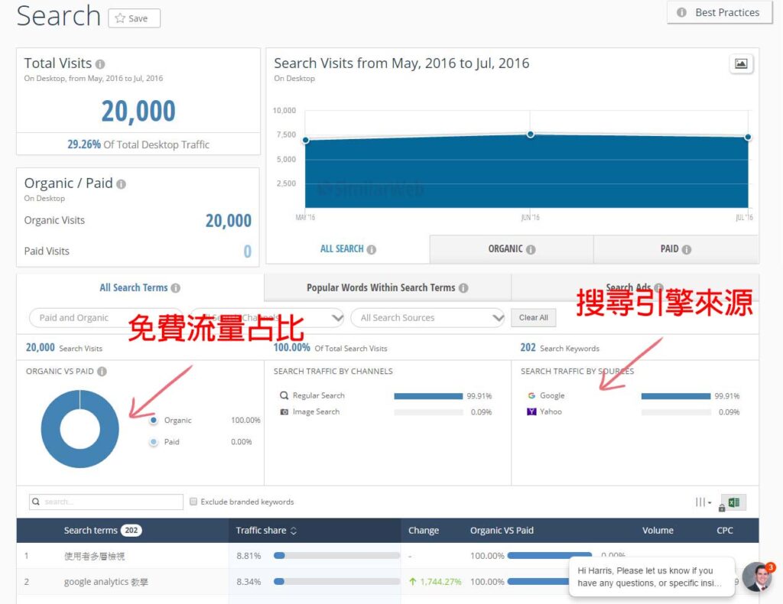
Task: Switch to the ORGANIC chart tab
Action: (x=512, y=249)
